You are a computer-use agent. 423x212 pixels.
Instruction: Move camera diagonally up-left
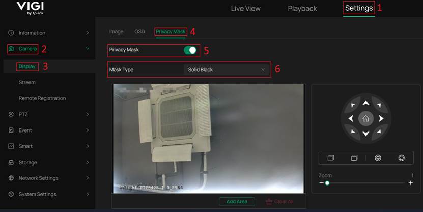(x=353, y=105)
